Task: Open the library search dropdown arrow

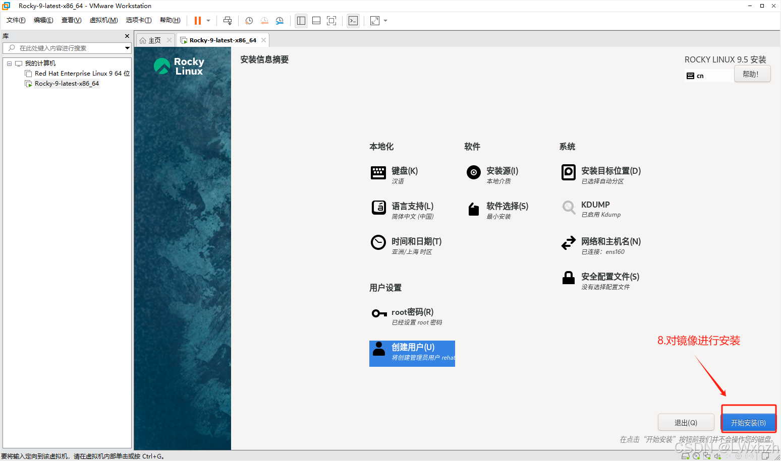Action: [x=127, y=48]
